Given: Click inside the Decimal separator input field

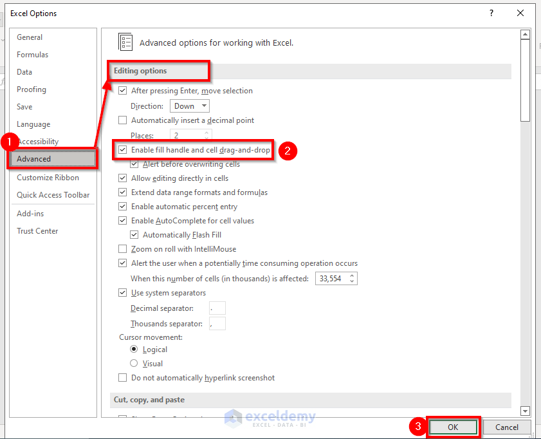Looking at the screenshot, I should [x=217, y=308].
